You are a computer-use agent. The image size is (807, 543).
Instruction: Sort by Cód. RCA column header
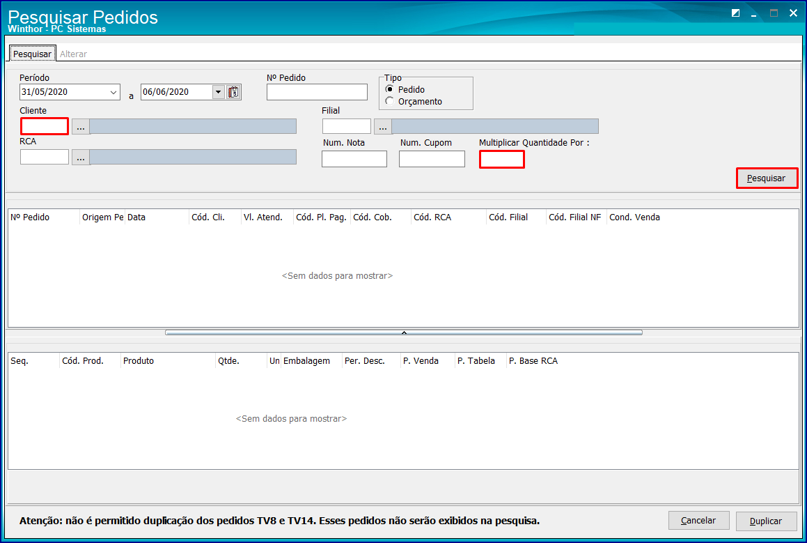point(449,217)
